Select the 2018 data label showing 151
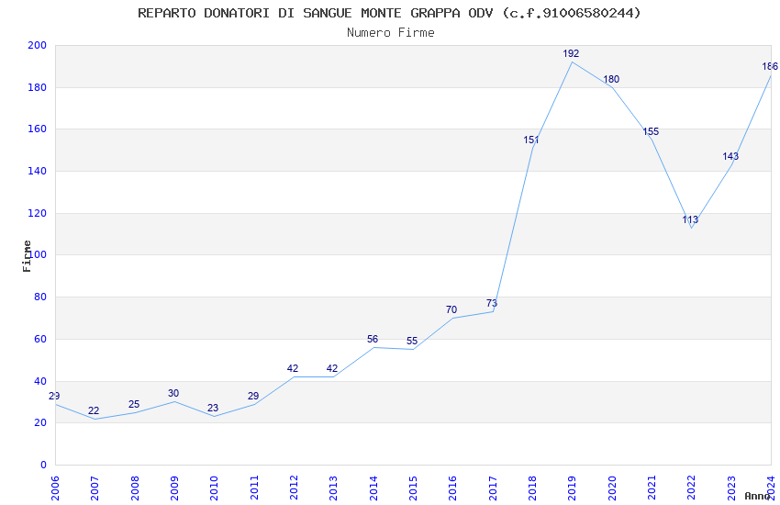The height and width of the screenshot is (505, 780). pos(531,140)
